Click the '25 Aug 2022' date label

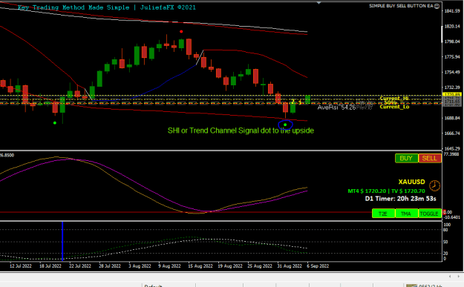point(260,266)
